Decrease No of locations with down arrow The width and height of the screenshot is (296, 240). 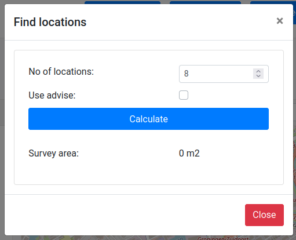coord(258,76)
